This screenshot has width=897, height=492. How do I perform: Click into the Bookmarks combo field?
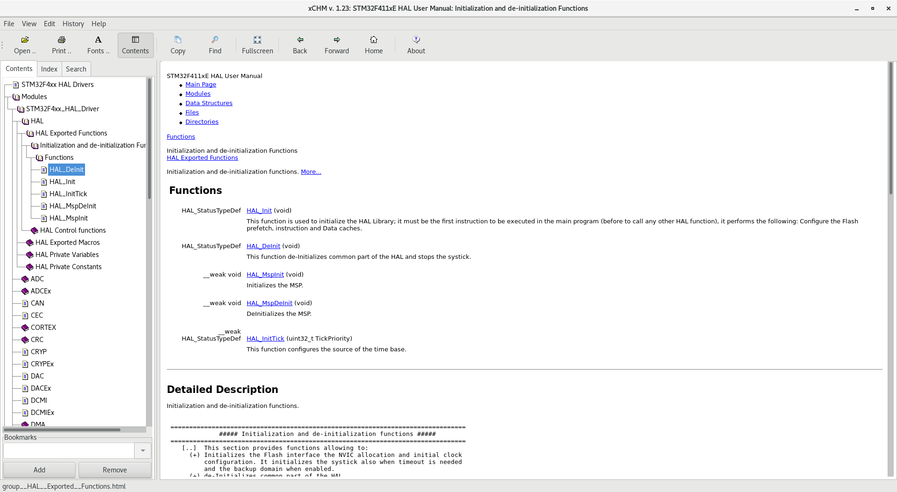(69, 451)
